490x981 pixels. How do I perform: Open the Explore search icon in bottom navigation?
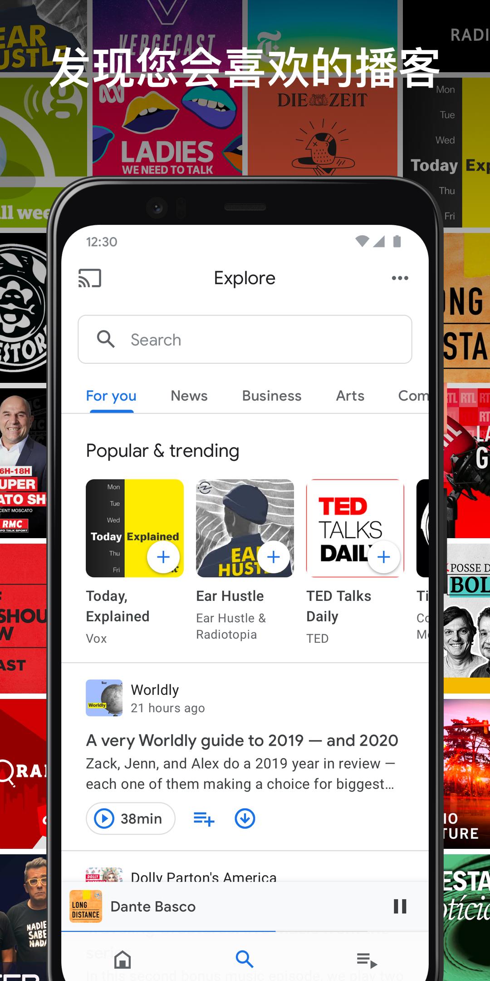[x=245, y=959]
